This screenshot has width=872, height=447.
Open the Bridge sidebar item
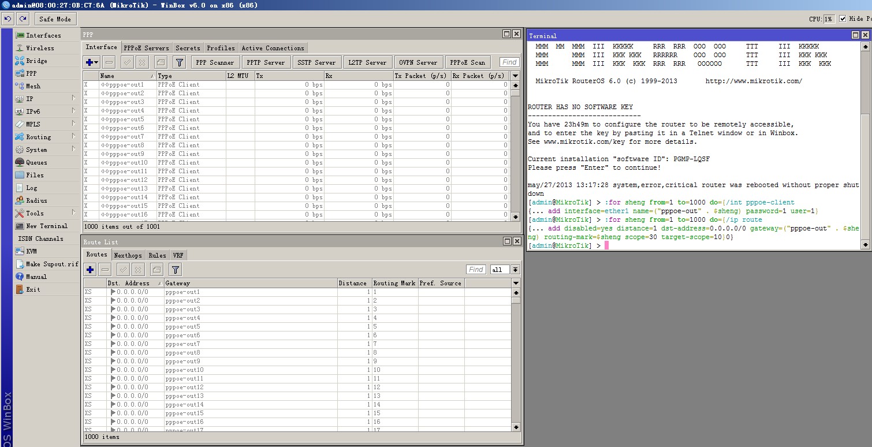(x=36, y=61)
